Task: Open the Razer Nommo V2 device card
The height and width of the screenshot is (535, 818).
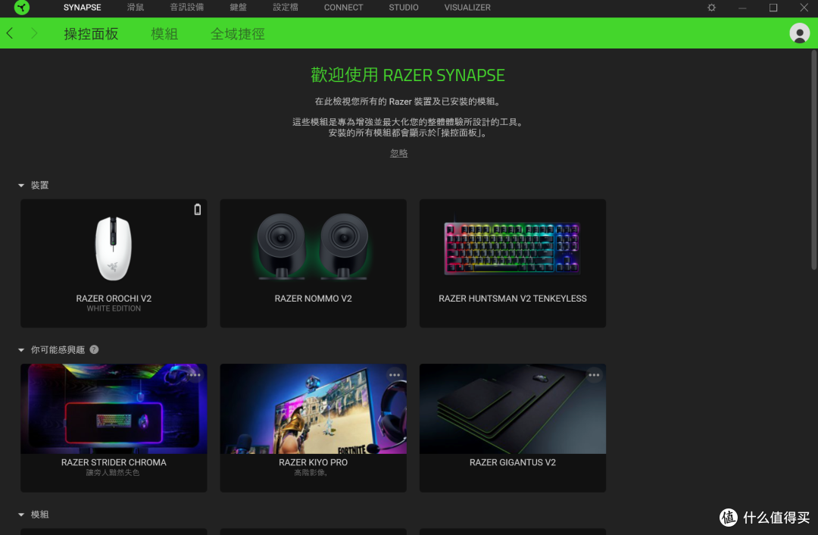Action: (313, 263)
